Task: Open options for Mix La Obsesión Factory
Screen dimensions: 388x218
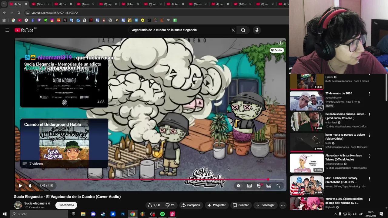Action: (369, 178)
